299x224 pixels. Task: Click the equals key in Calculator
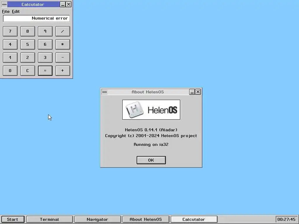45,71
